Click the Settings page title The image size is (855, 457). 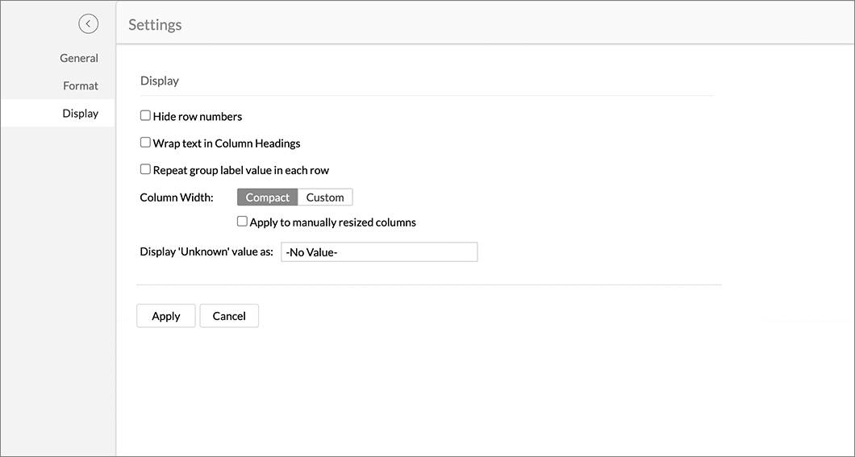coord(155,24)
